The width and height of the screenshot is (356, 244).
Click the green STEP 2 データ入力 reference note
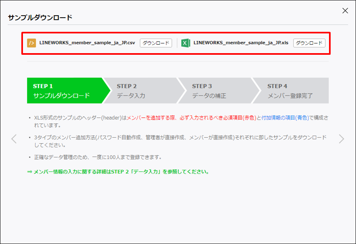(x=118, y=172)
